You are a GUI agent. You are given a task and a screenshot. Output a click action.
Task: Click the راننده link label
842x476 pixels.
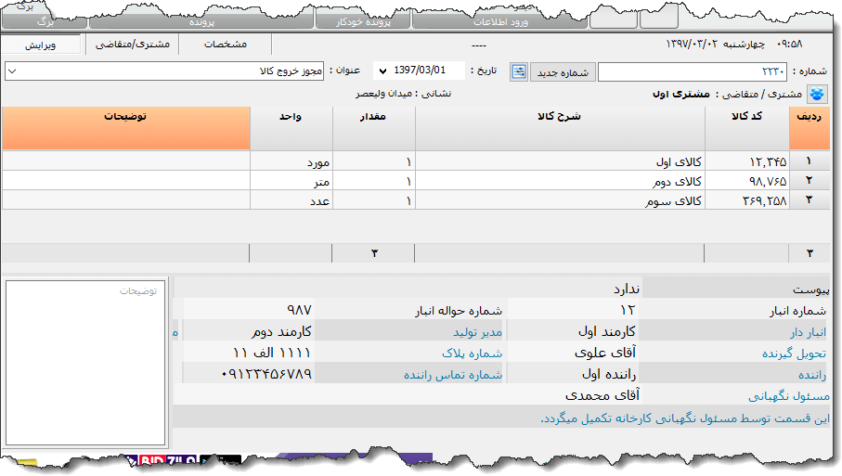tap(812, 375)
